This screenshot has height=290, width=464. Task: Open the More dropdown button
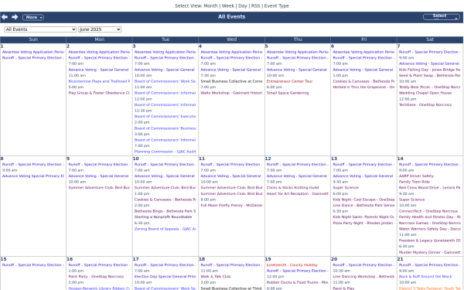33,17
